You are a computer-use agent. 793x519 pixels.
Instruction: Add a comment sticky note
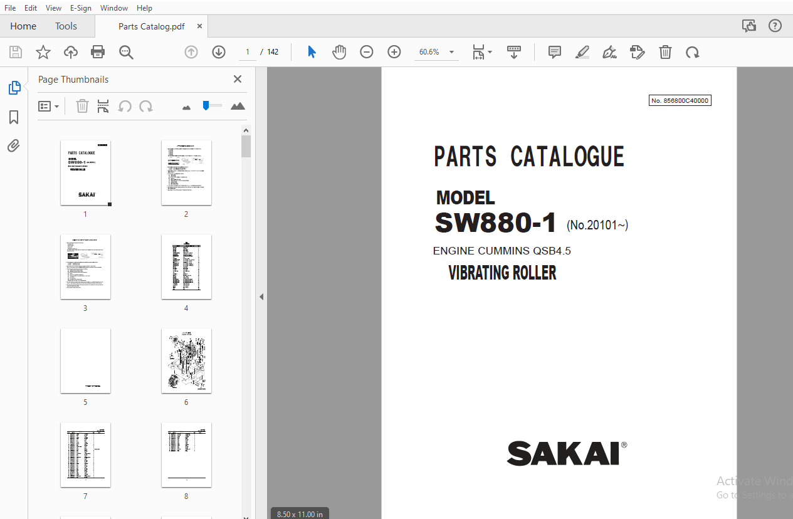tap(555, 52)
